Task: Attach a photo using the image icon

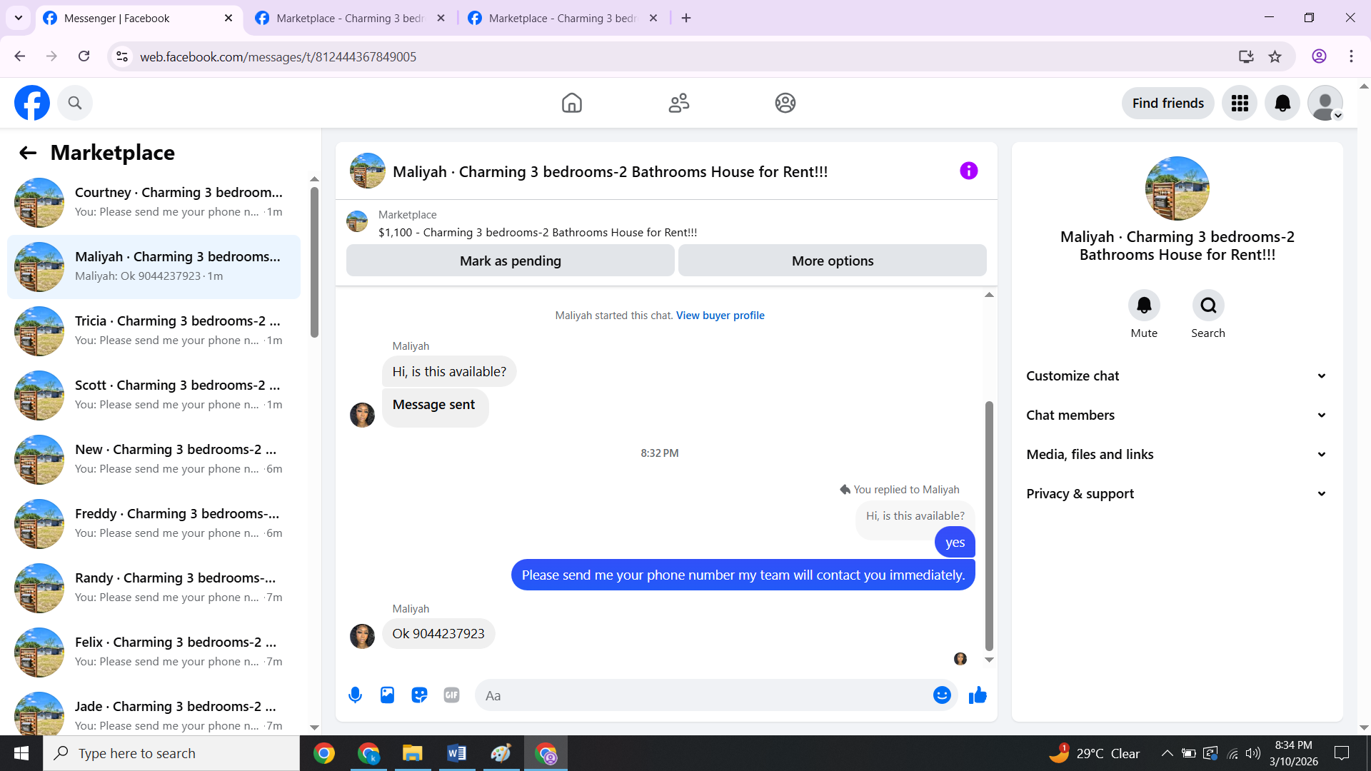Action: point(387,695)
